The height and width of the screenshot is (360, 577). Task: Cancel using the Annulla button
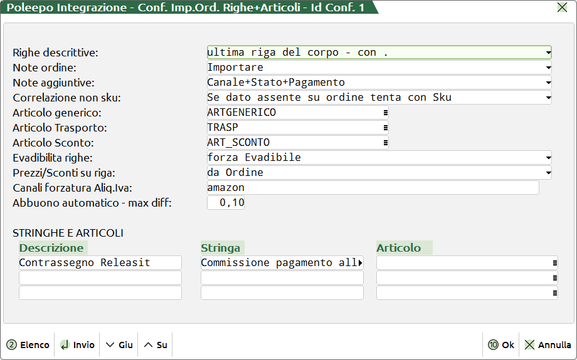(548, 345)
